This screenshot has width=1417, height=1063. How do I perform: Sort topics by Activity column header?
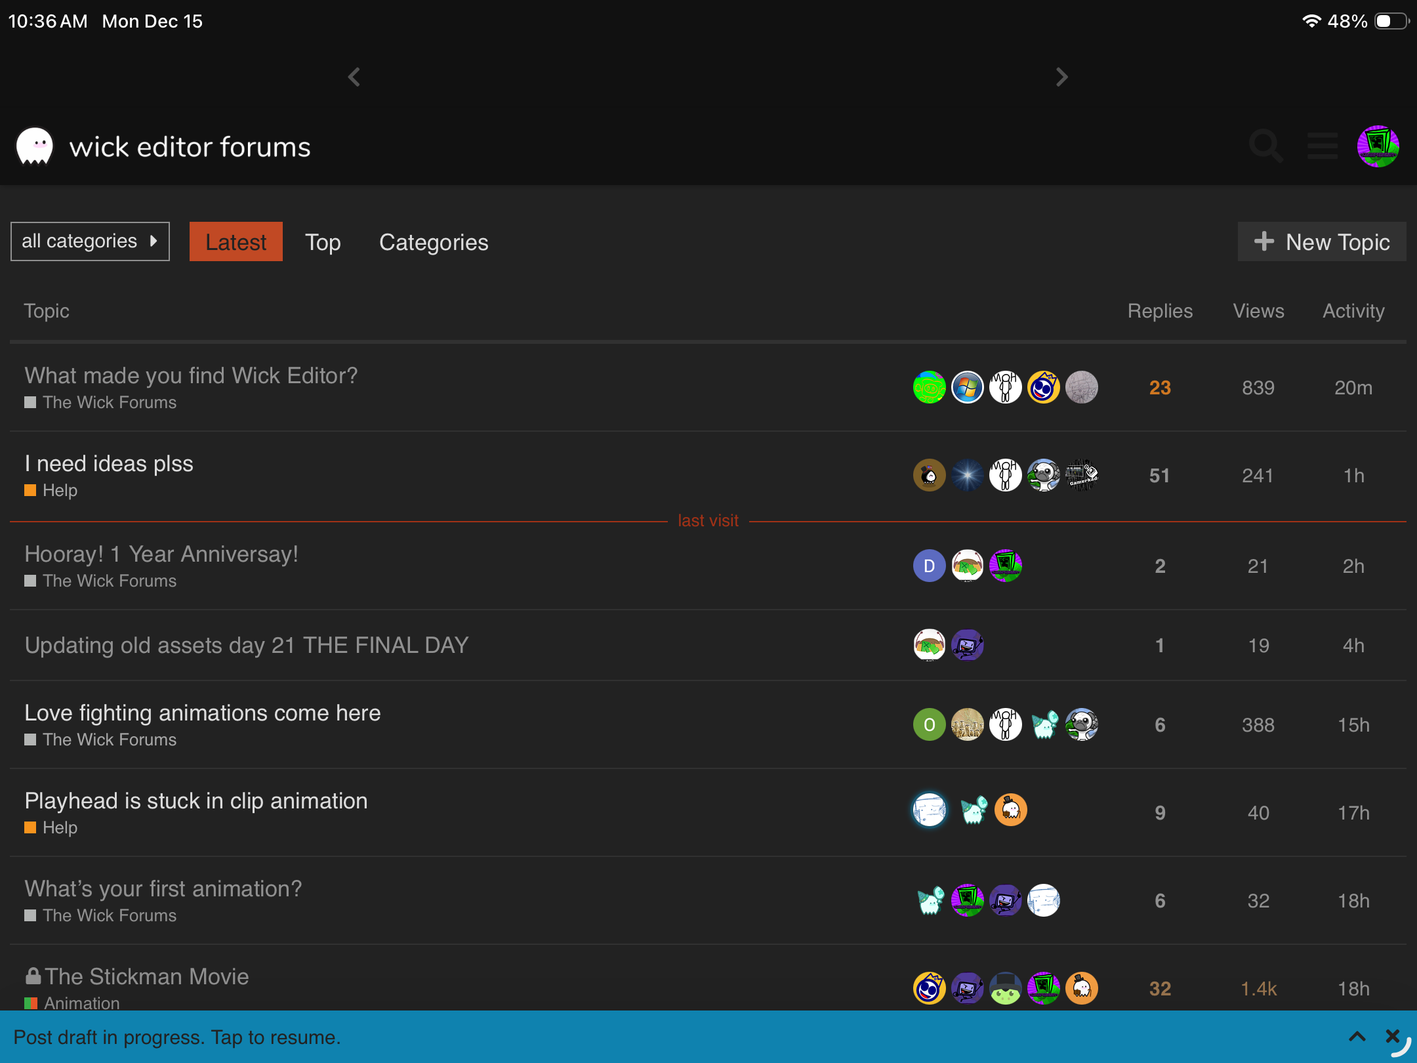tap(1353, 311)
